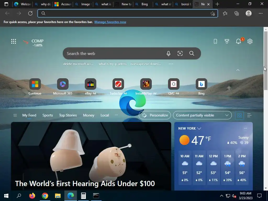Screen dimensions: 268x201
Task: Open Microsoft Rewards trophy icon
Action: (x=227, y=41)
